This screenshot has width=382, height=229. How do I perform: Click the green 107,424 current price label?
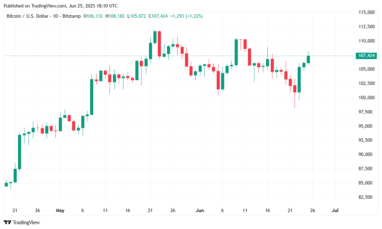tap(365, 56)
